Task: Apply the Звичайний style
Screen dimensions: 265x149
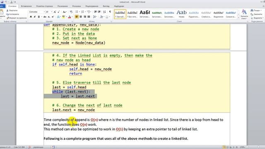Action: [120, 14]
